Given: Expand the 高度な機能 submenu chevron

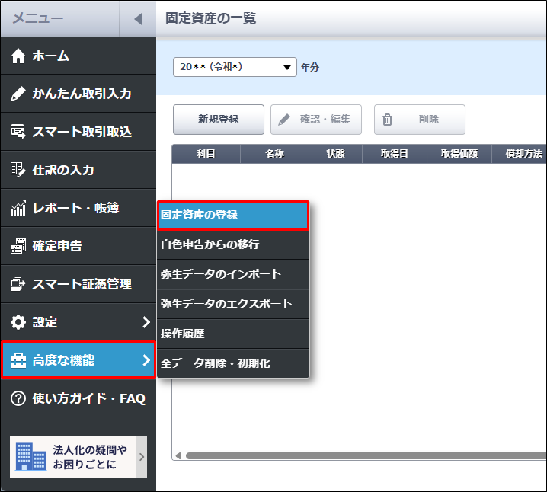Looking at the screenshot, I should pyautogui.click(x=146, y=360).
